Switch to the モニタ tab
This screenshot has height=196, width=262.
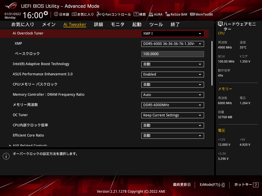118,24
